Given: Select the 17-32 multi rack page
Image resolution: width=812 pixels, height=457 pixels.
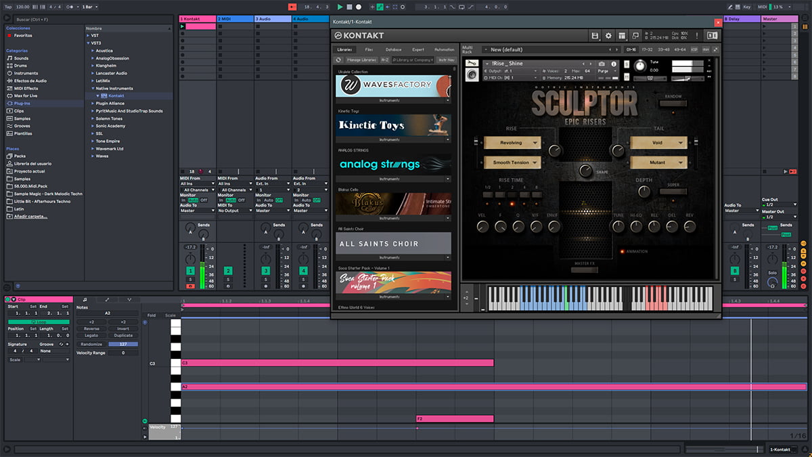Looking at the screenshot, I should pyautogui.click(x=647, y=49).
